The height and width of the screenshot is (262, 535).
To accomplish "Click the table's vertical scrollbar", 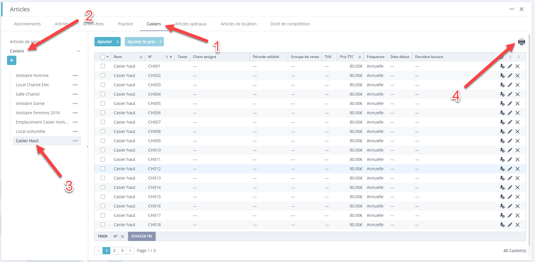I will pyautogui.click(x=529, y=140).
